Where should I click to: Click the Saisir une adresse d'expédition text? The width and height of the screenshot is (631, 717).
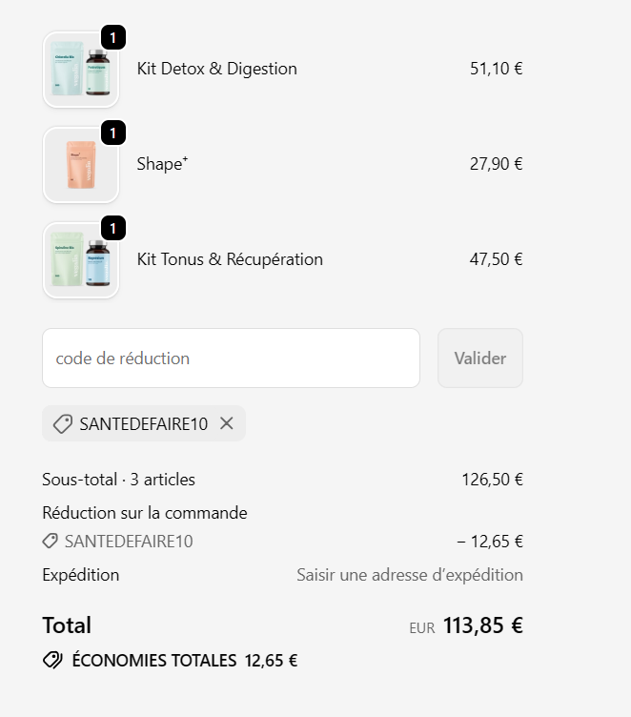pos(410,575)
